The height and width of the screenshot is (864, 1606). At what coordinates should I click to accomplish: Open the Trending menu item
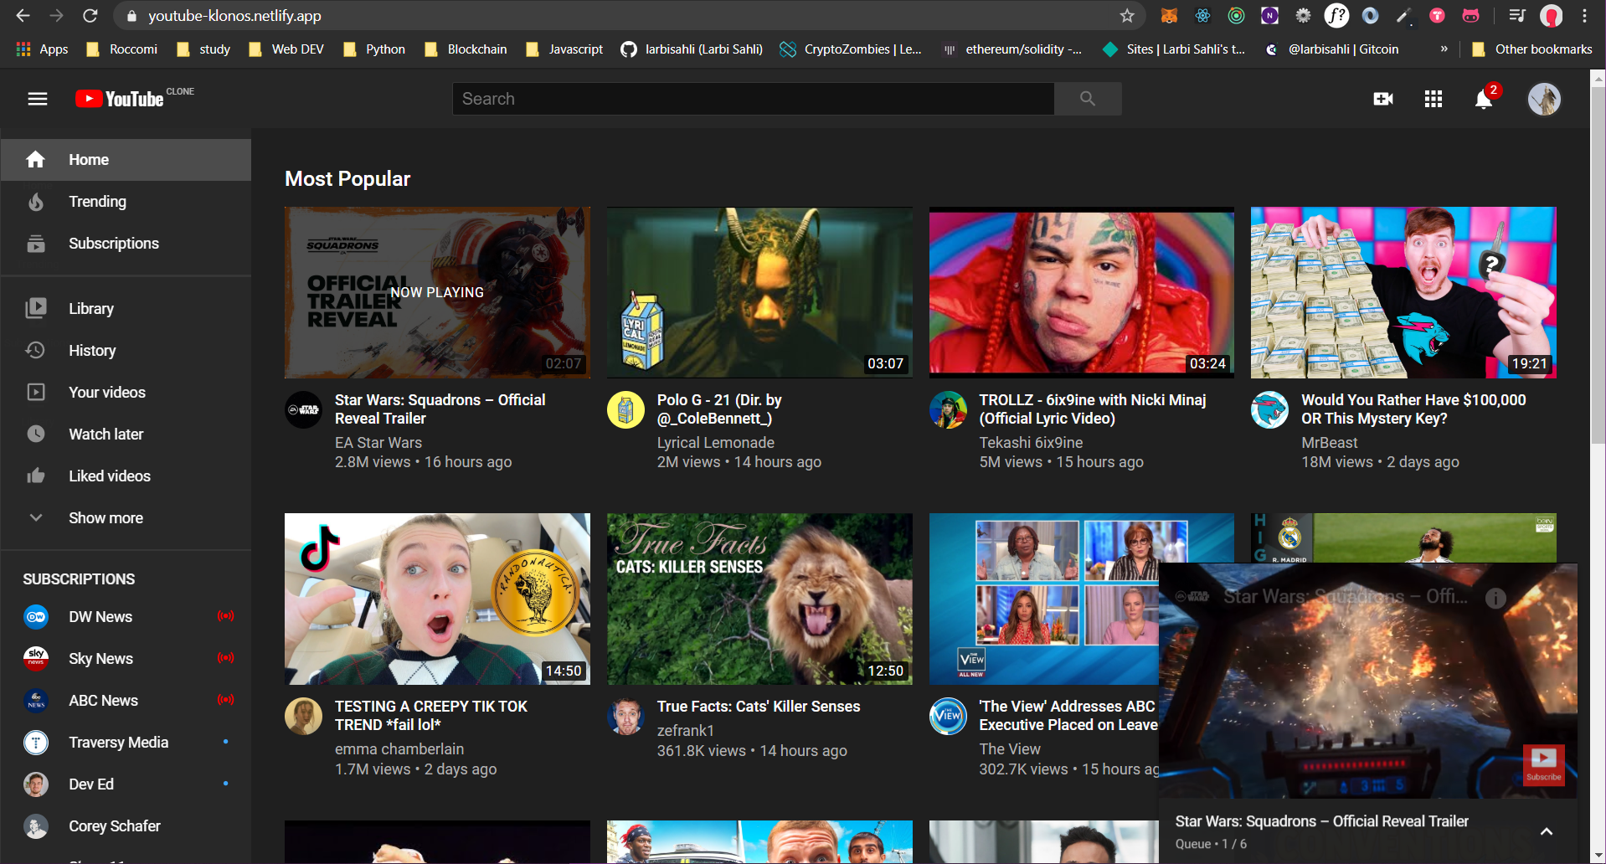(x=126, y=201)
